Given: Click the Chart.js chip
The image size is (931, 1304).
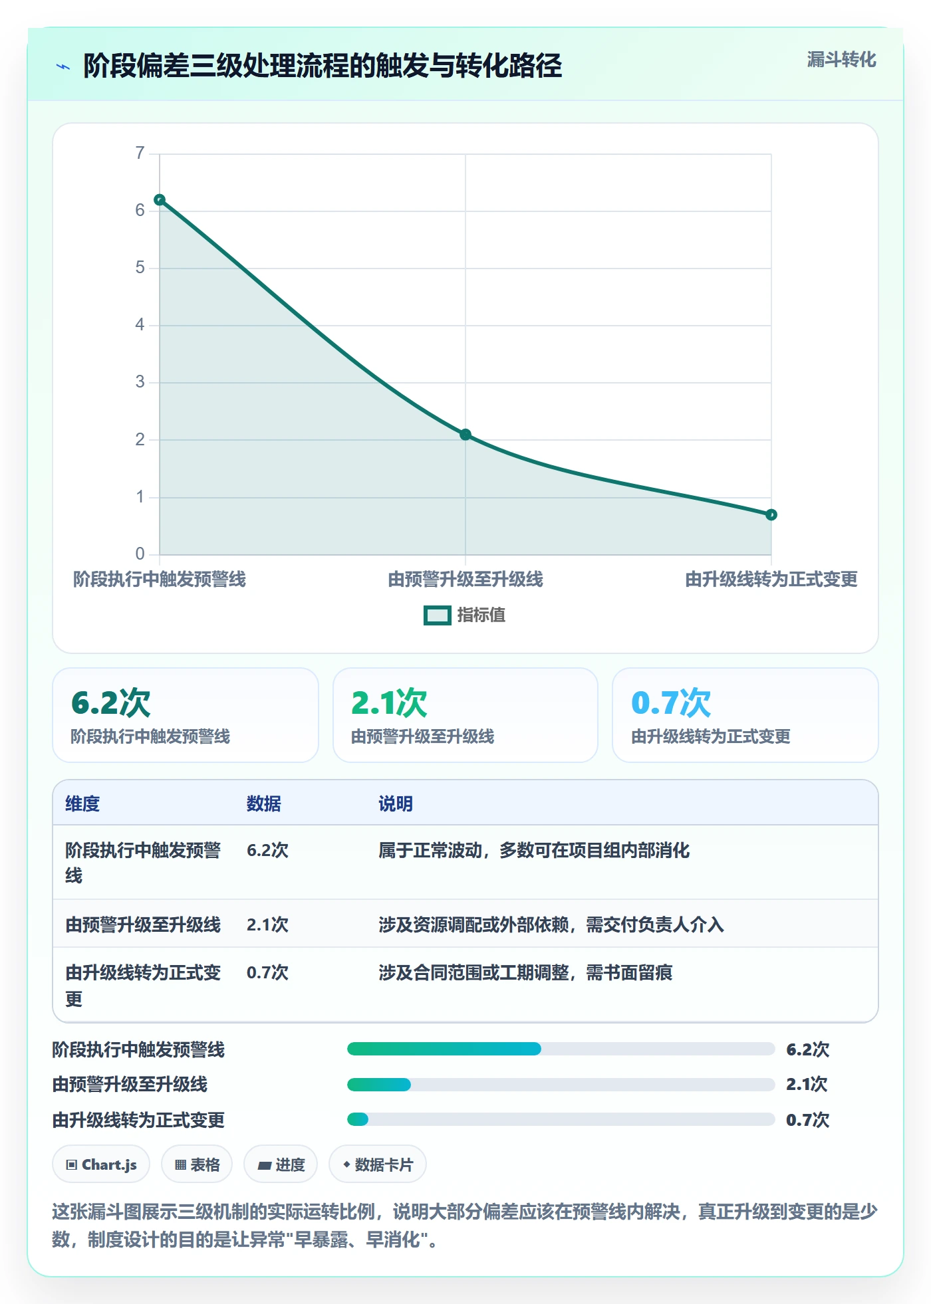Looking at the screenshot, I should (101, 1164).
